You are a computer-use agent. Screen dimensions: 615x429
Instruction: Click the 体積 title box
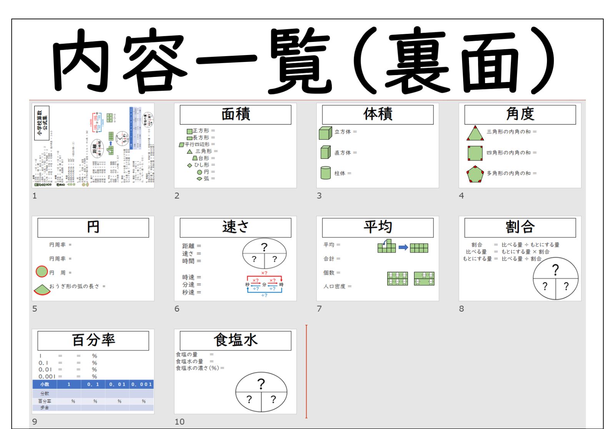click(378, 115)
